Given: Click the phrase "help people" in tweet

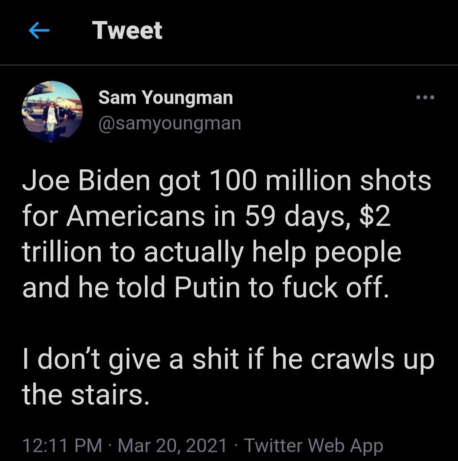Looking at the screenshot, I should [325, 252].
